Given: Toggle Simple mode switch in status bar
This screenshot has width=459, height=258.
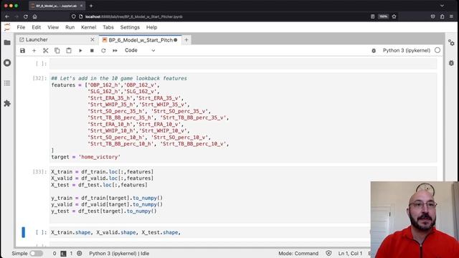Looking at the screenshot, I should [37, 253].
